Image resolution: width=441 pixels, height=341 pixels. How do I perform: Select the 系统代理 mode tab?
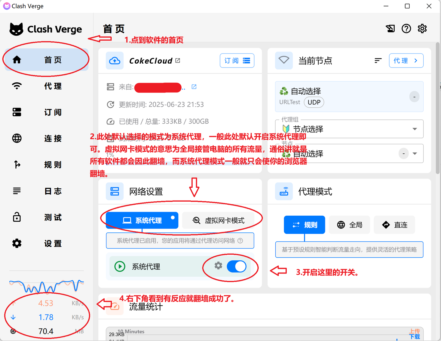point(142,220)
